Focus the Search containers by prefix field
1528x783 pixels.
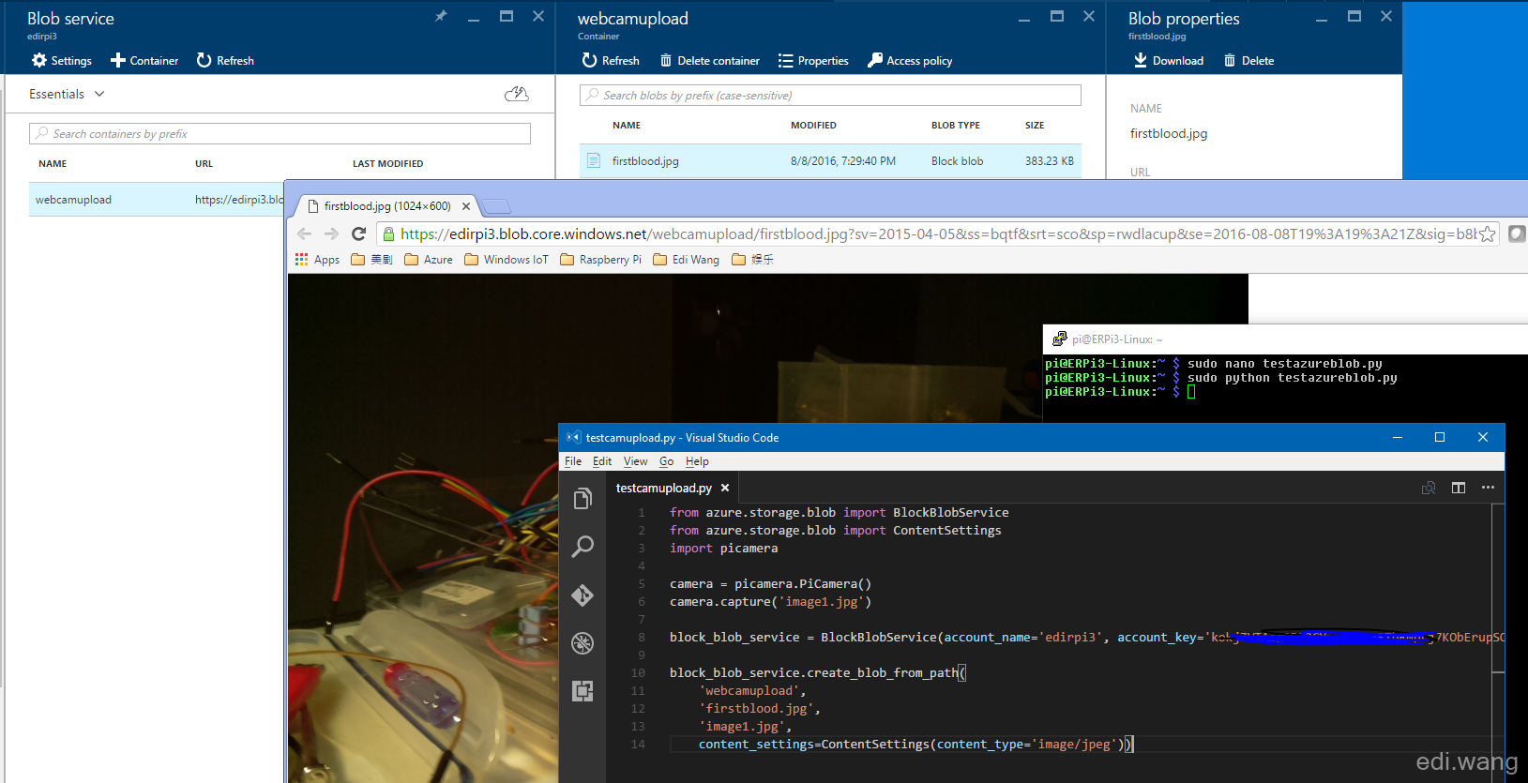point(280,134)
